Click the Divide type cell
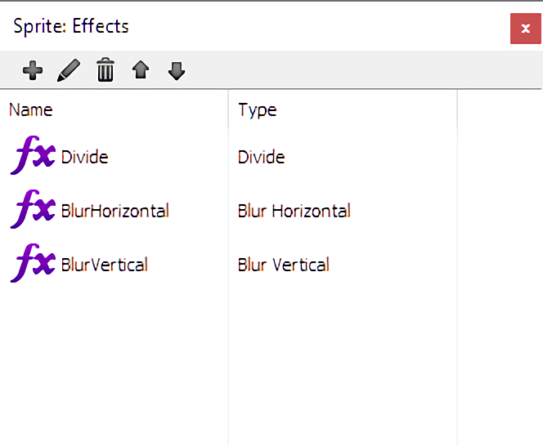The height and width of the screenshot is (446, 543). click(262, 157)
